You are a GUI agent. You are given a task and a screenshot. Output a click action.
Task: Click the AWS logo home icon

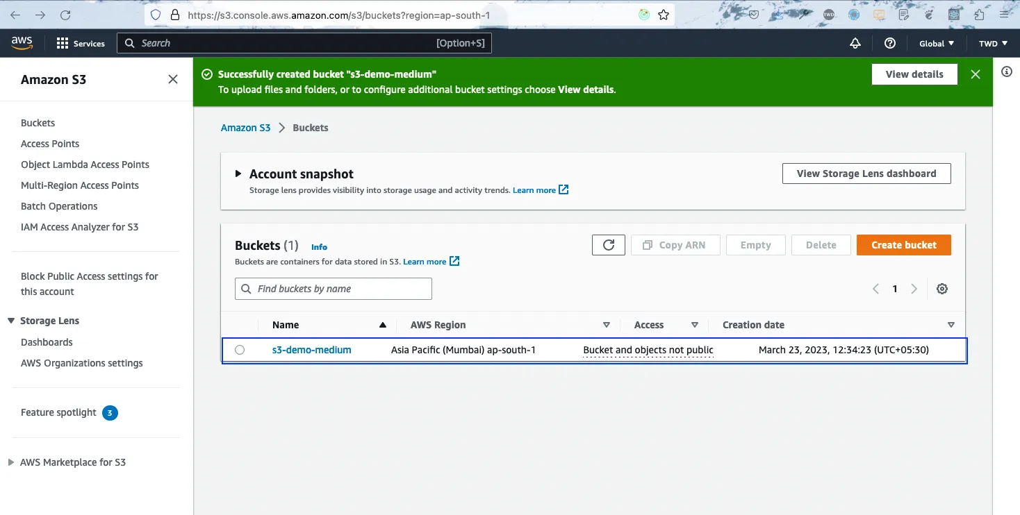coord(22,43)
